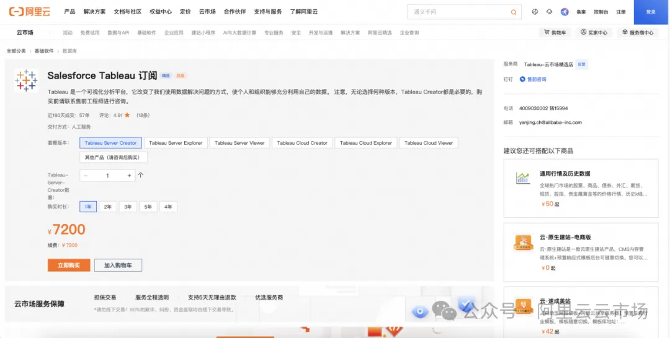Click the 控制台 link
This screenshot has height=338, width=670.
[x=601, y=12]
